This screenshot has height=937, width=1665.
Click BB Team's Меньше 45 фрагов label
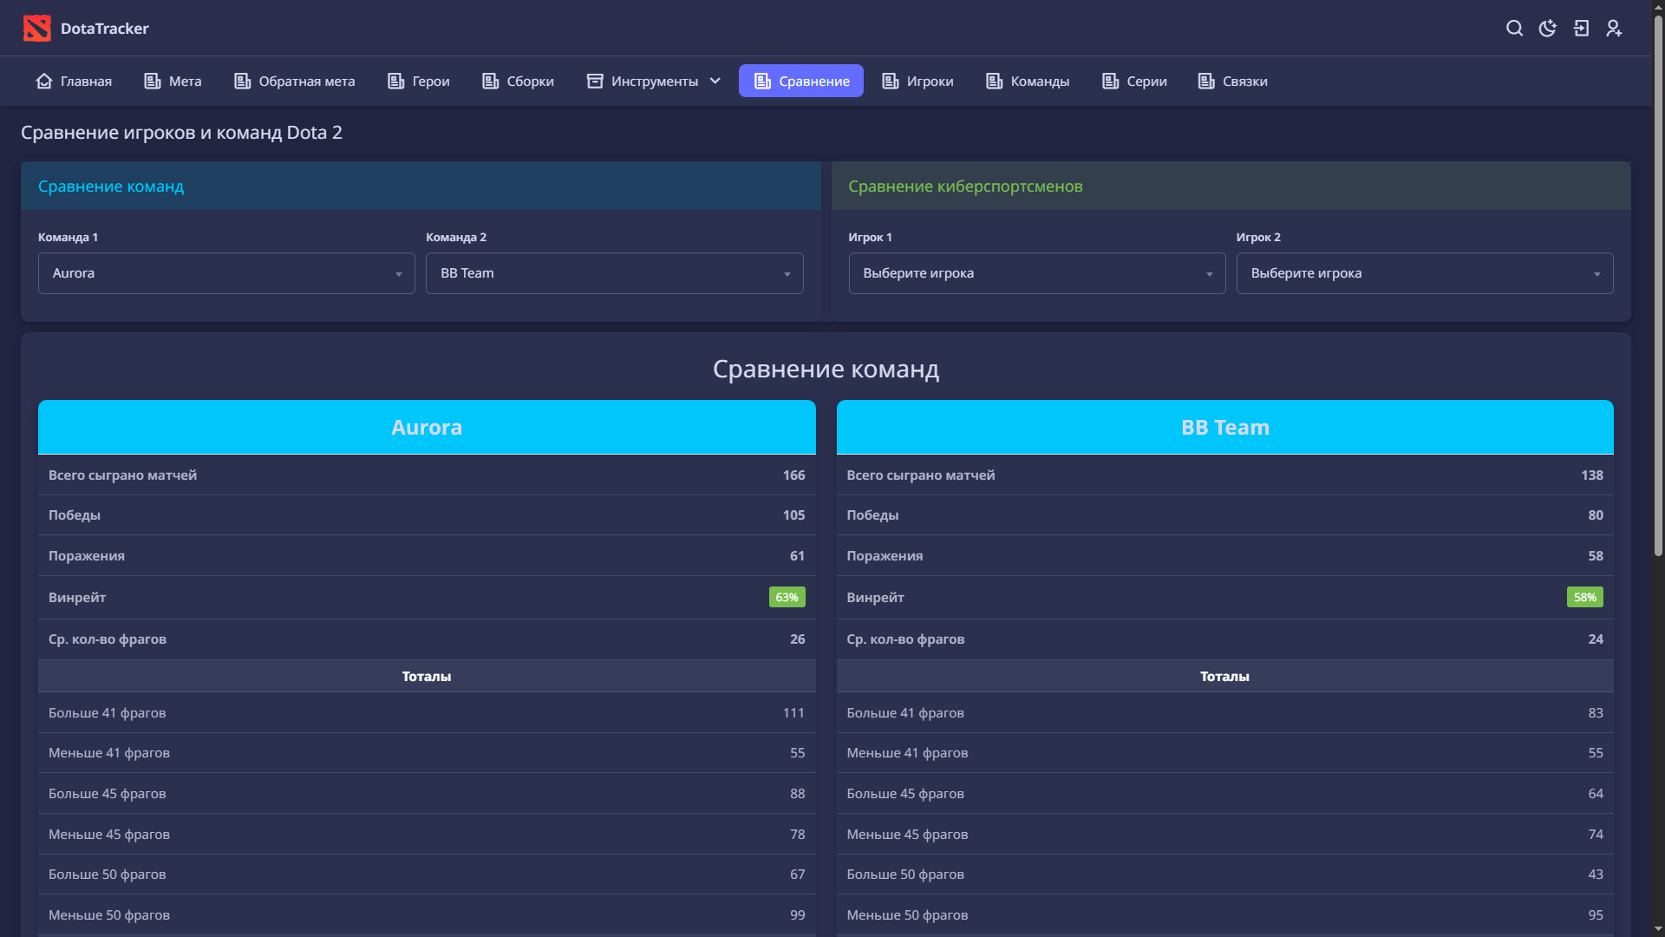coord(907,835)
